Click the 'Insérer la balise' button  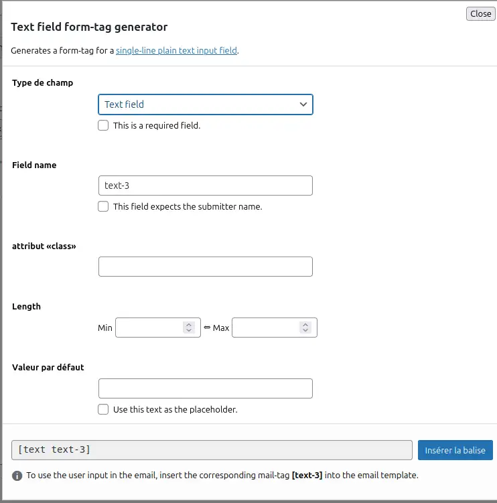click(455, 450)
